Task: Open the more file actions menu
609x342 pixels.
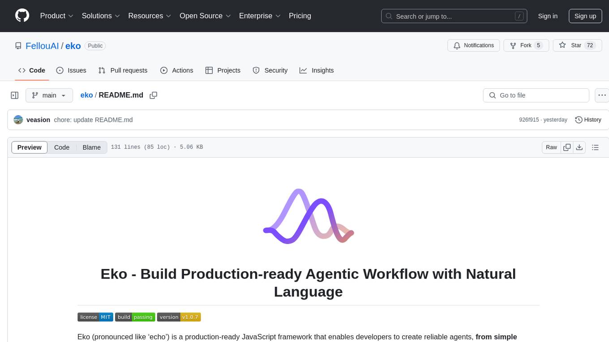Action: point(602,95)
